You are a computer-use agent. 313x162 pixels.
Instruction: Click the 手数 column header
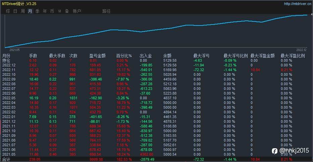[x=33, y=56]
